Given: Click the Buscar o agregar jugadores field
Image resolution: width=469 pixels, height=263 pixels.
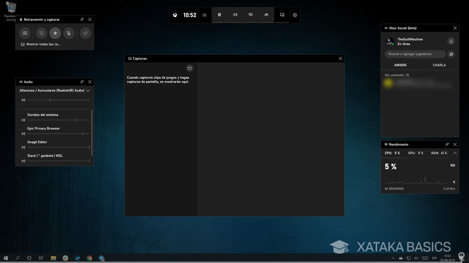Looking at the screenshot, I should 415,54.
